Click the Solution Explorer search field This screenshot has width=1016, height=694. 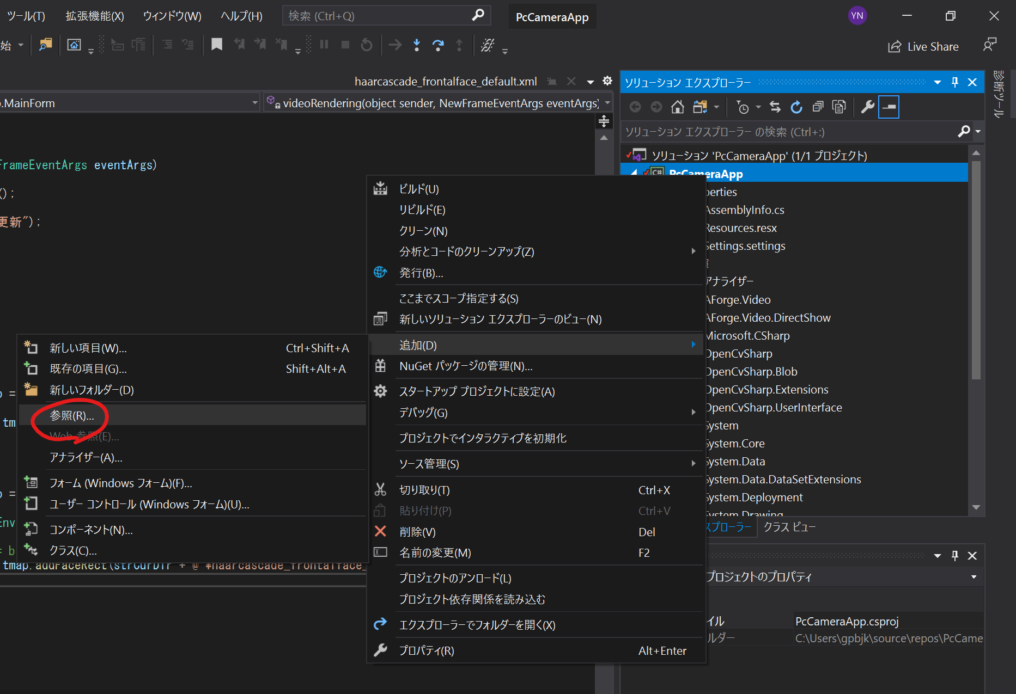tap(789, 132)
